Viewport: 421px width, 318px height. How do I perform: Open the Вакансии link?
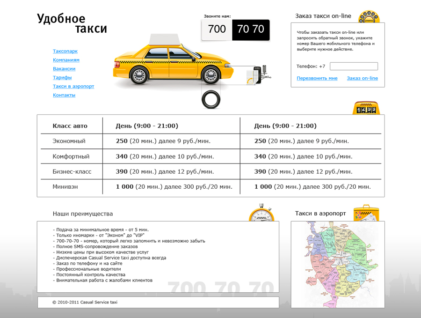[64, 69]
